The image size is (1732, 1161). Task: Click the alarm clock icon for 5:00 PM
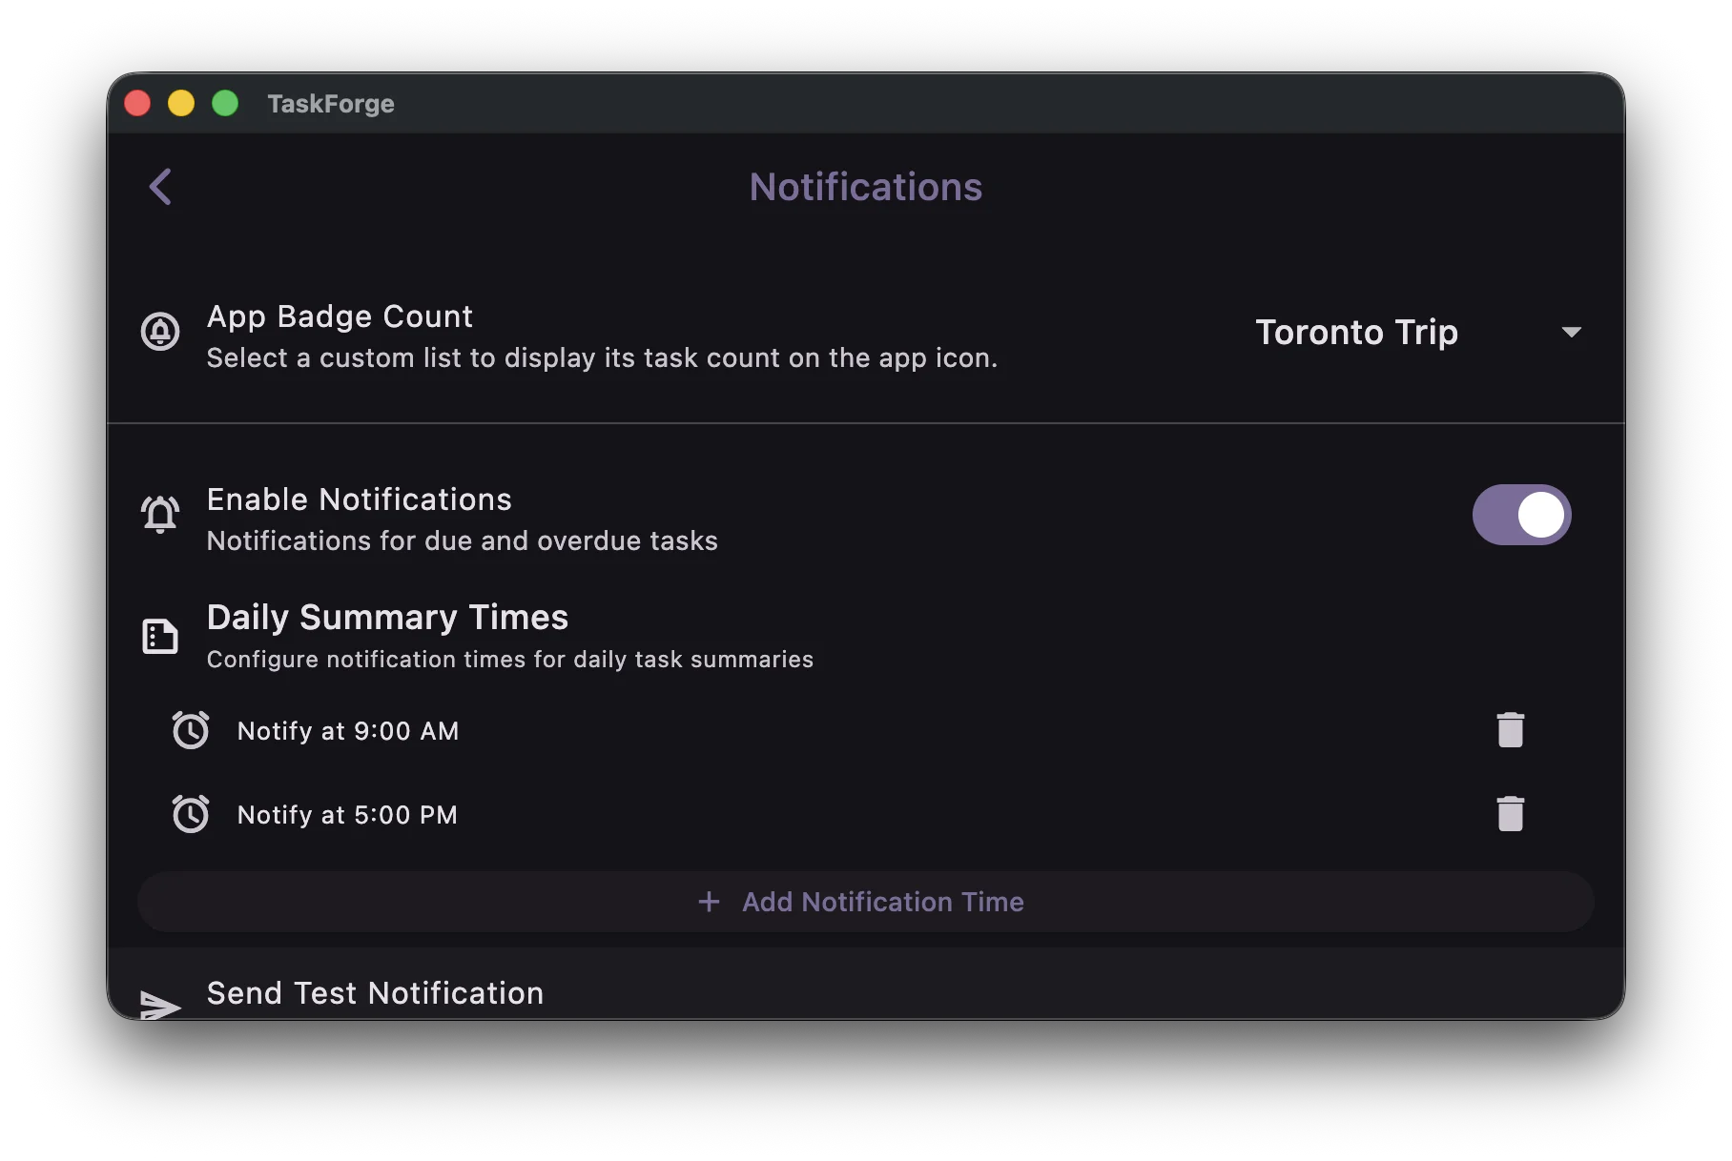coord(191,814)
